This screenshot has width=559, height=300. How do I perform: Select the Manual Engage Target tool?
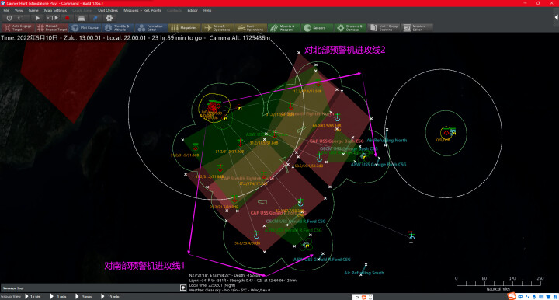52,28
